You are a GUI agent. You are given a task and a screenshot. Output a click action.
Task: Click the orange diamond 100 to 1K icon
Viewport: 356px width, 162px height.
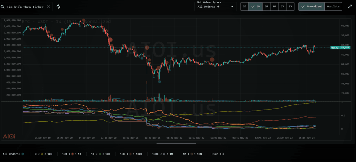(72, 154)
